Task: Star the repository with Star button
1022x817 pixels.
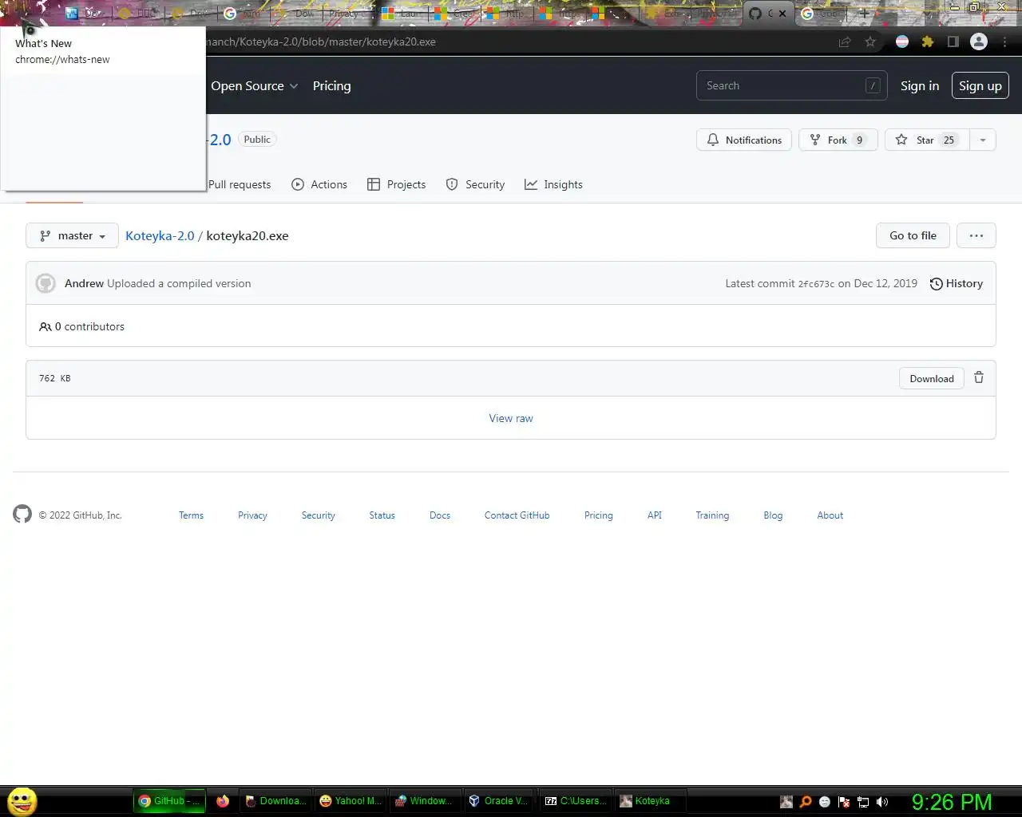Action: click(927, 140)
